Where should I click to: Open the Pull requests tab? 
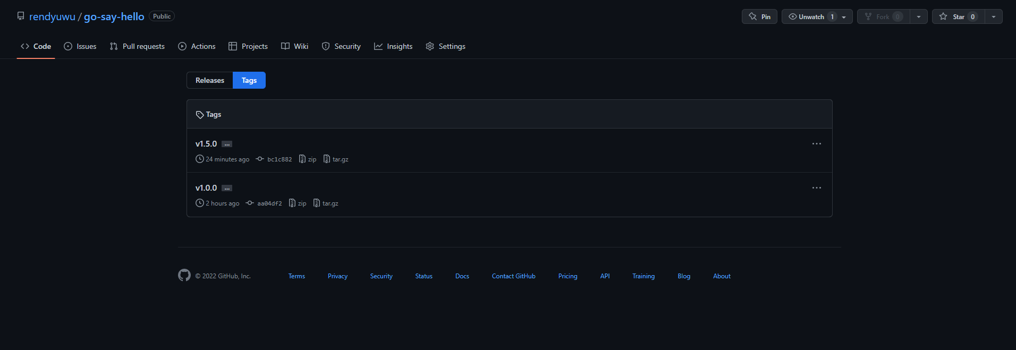tap(137, 46)
